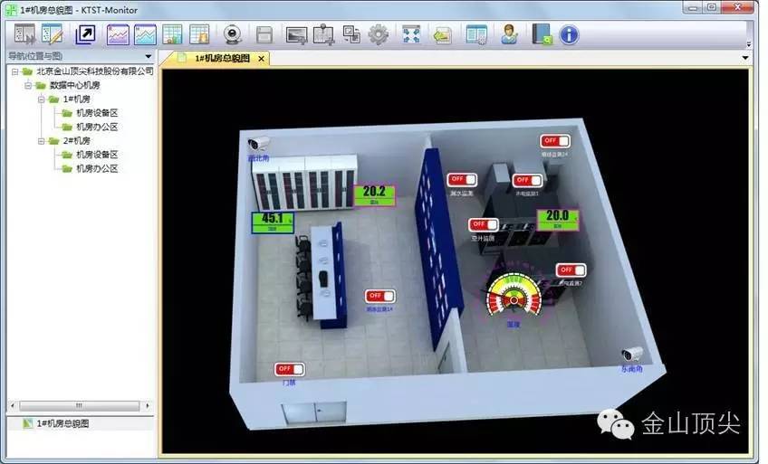Open the navigation panel header dropdown arrow

tap(149, 56)
